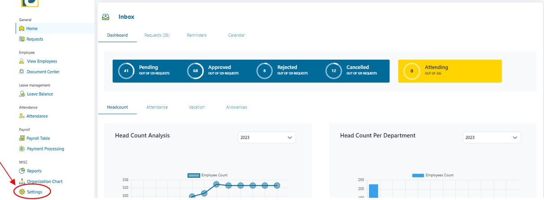Screen dimensions: 544x200
Task: Select the Attendance chart tab
Action: click(x=157, y=107)
